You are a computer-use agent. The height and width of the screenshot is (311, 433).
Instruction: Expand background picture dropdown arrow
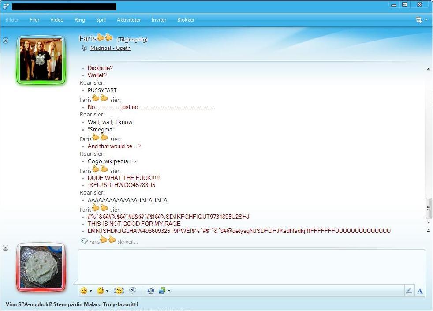(x=169, y=291)
